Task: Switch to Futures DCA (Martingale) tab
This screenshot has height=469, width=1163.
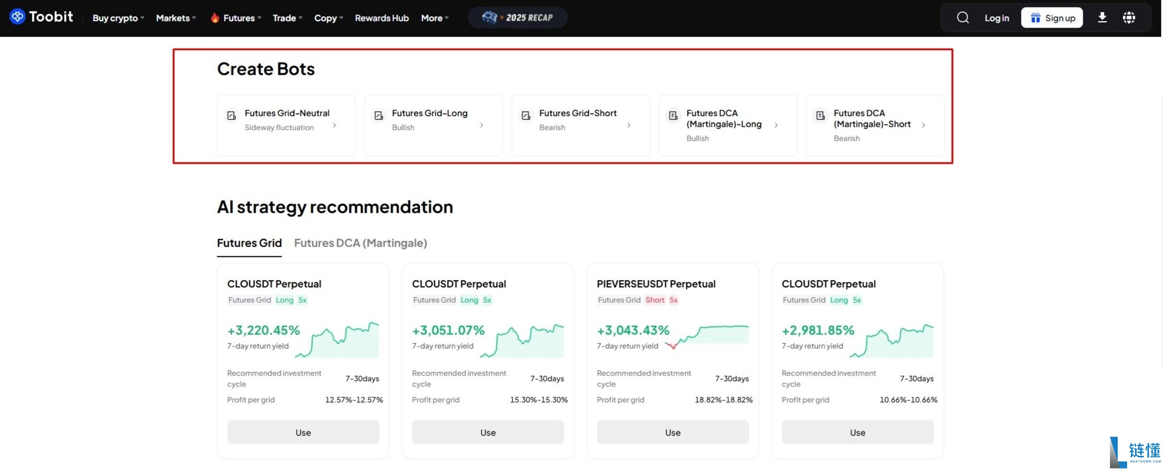Action: click(360, 243)
